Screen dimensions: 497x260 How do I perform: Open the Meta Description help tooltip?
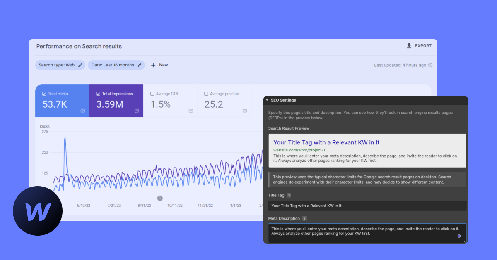(x=305, y=218)
